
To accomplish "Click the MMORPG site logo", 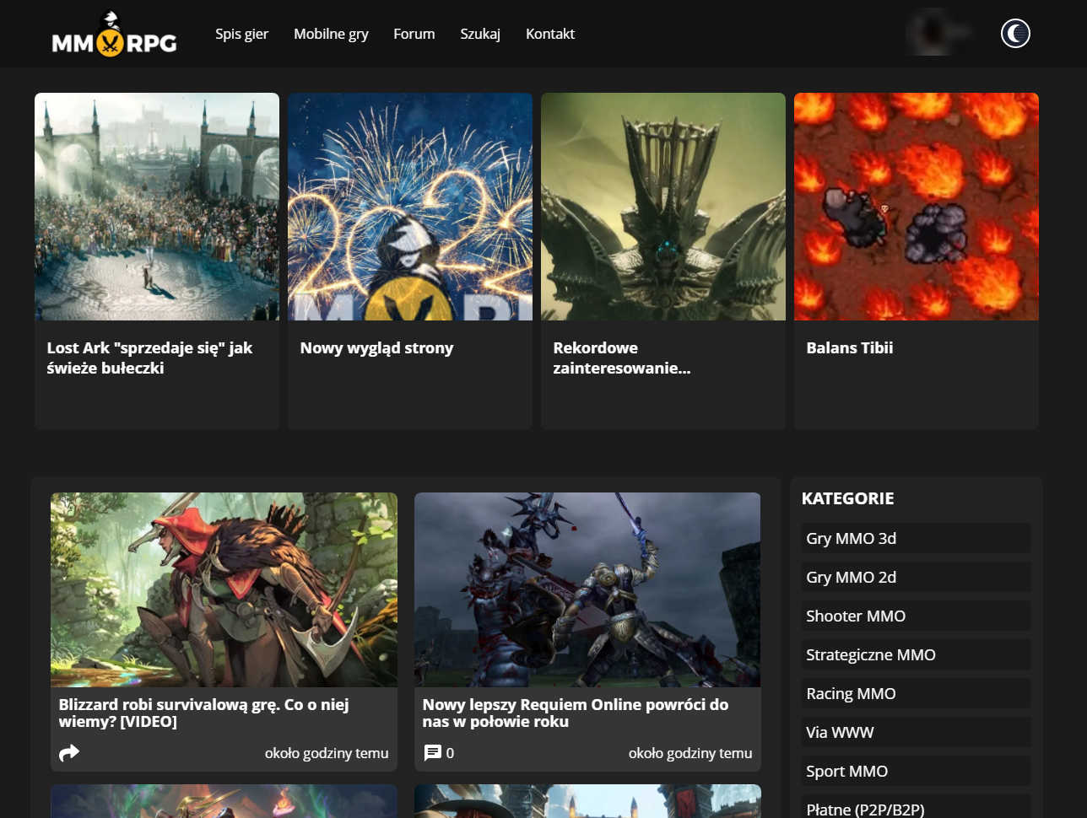I will [114, 34].
